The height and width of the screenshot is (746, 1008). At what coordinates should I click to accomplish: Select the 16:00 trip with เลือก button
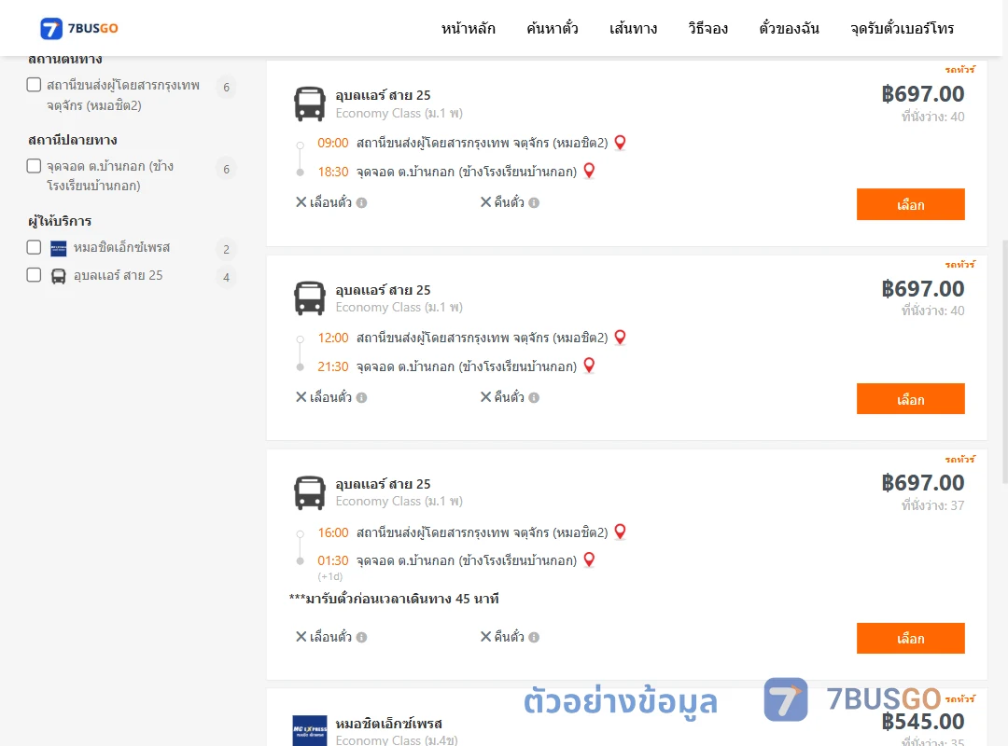point(910,638)
